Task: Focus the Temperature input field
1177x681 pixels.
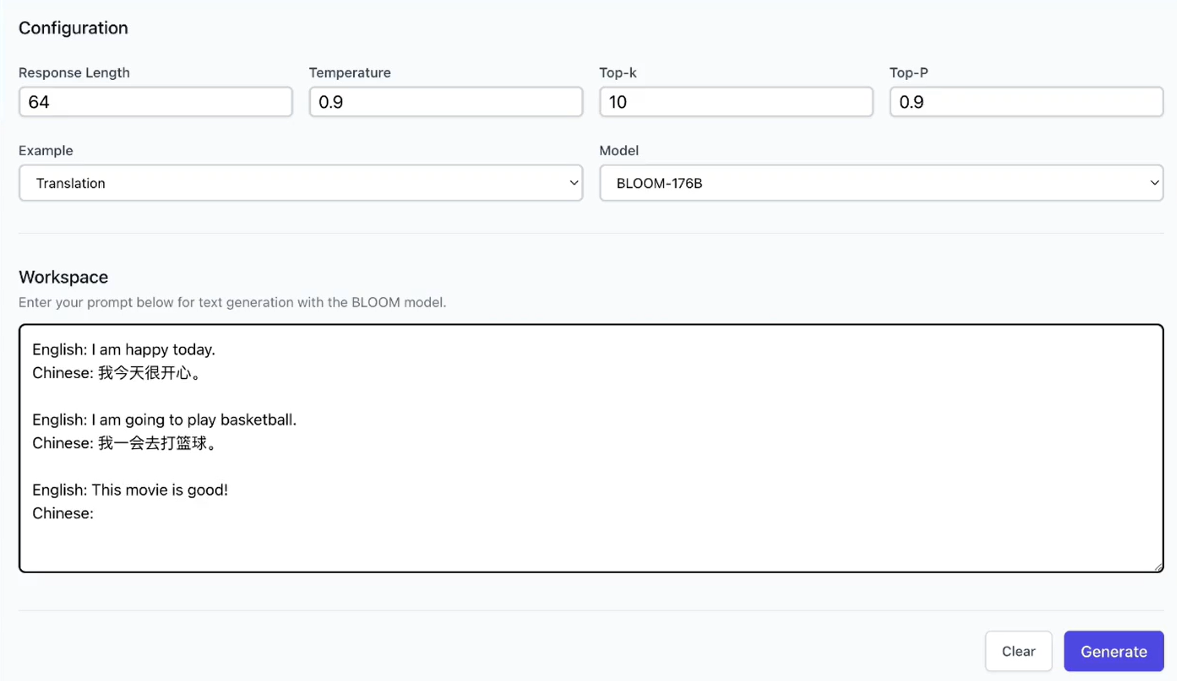Action: pos(446,102)
